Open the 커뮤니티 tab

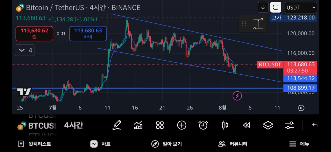[233, 144]
